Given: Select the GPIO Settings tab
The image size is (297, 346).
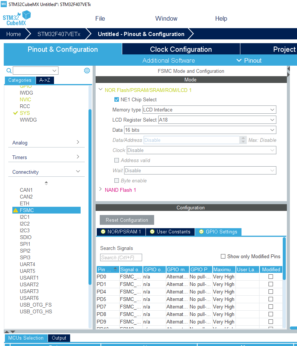Looking at the screenshot, I should tap(218, 232).
